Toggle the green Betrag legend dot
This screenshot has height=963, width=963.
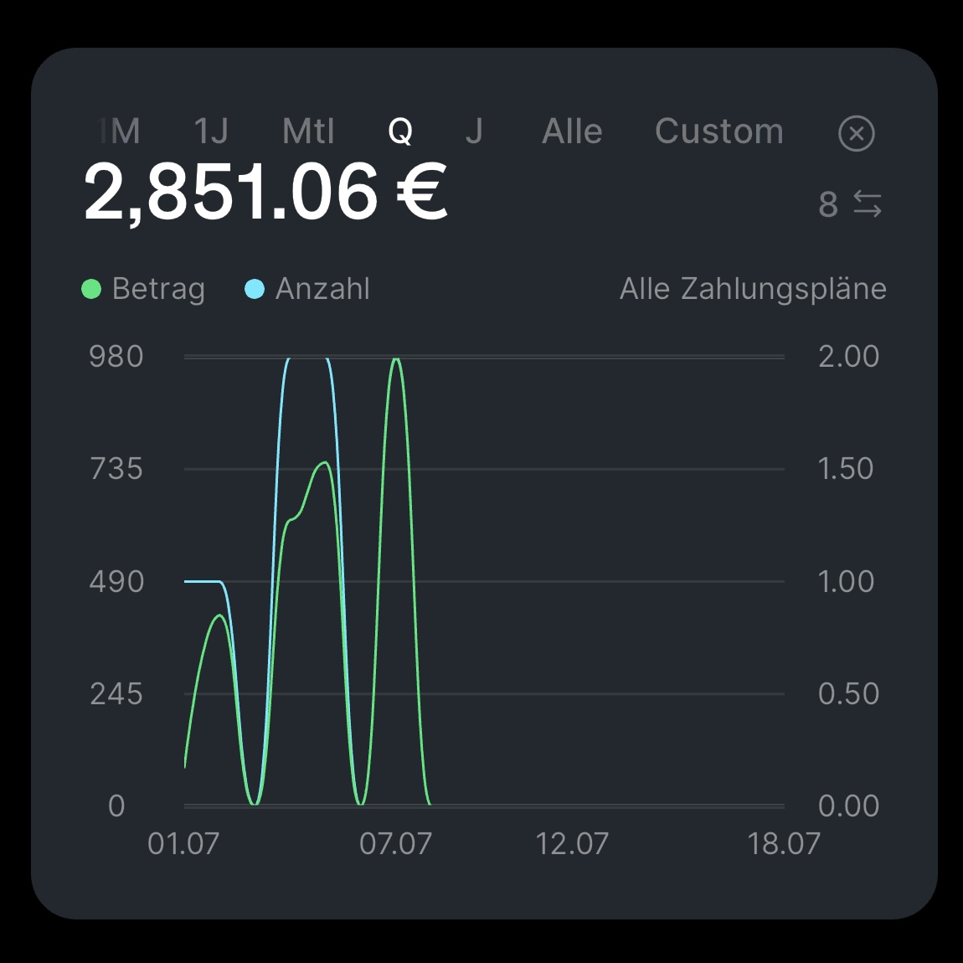91,289
